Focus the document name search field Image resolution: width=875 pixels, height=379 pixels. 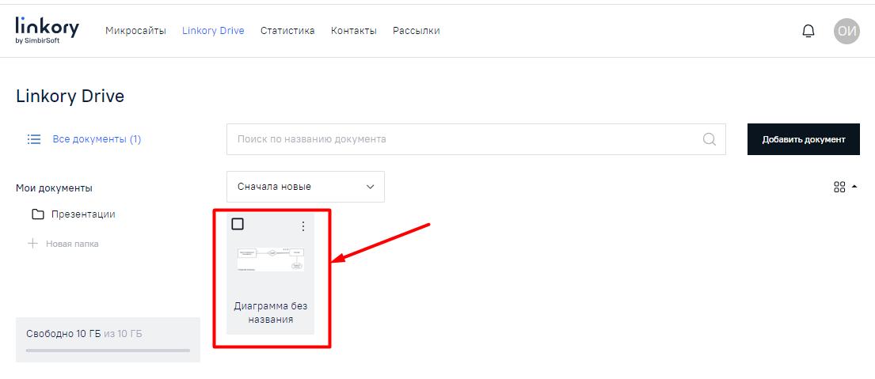463,139
